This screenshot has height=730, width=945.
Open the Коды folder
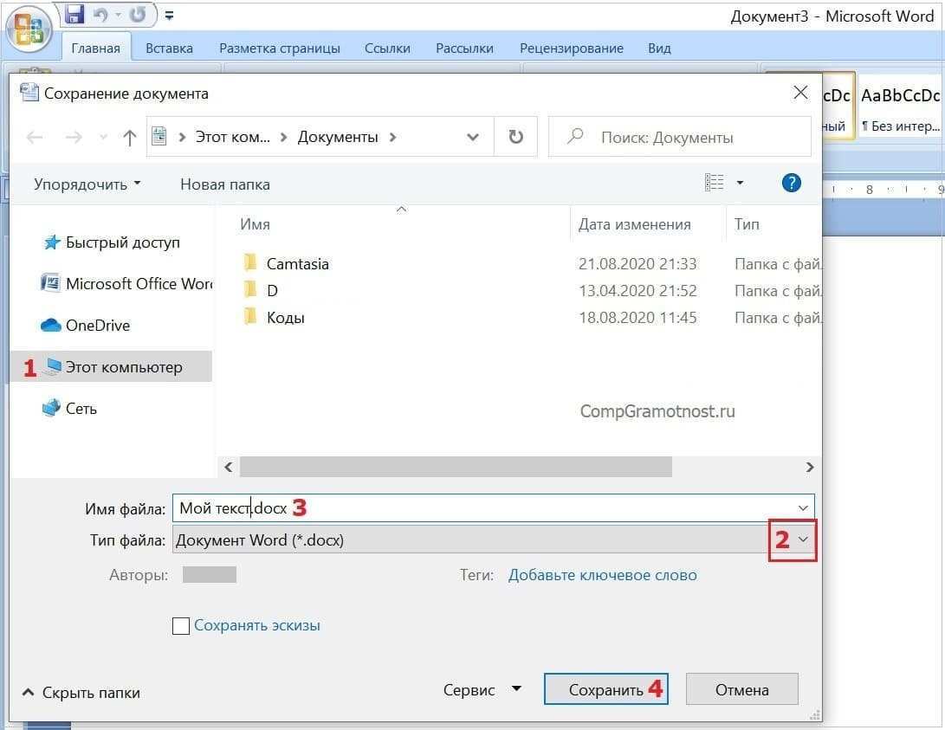[x=288, y=317]
